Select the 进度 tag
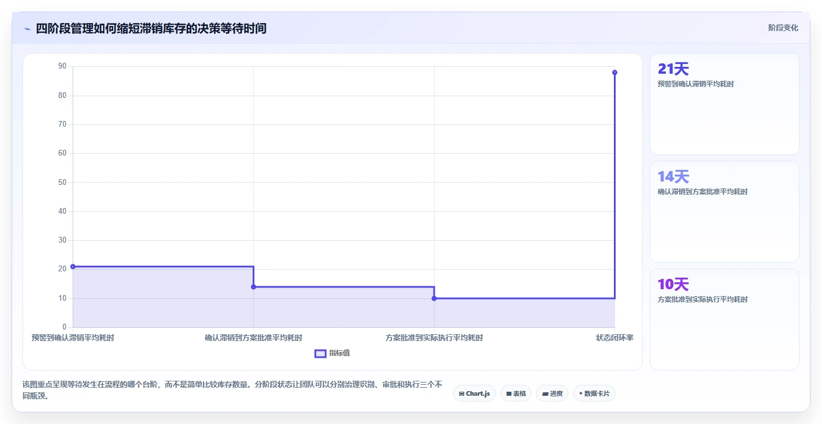Viewport: 822px width, 424px height. coord(552,393)
